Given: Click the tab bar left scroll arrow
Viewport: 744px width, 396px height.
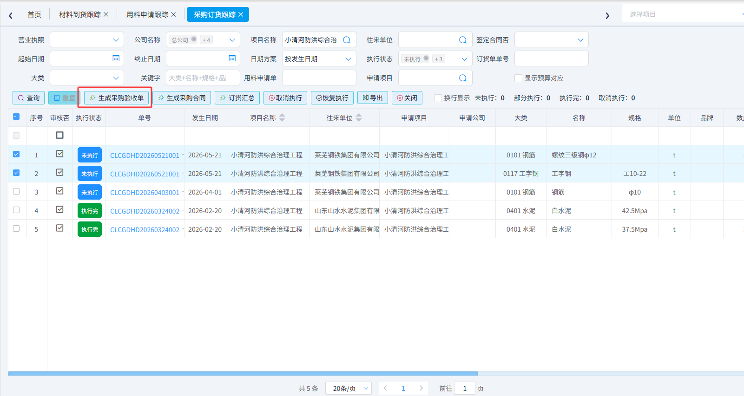Looking at the screenshot, I should [11, 15].
